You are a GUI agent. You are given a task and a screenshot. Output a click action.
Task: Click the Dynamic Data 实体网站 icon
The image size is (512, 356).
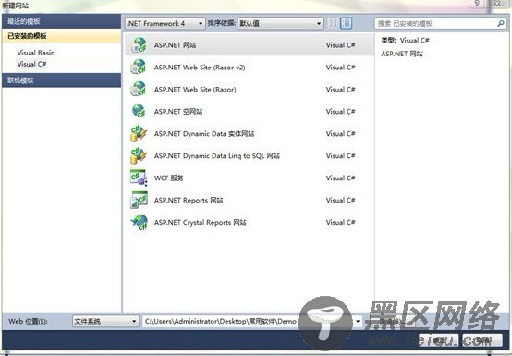[x=139, y=133]
